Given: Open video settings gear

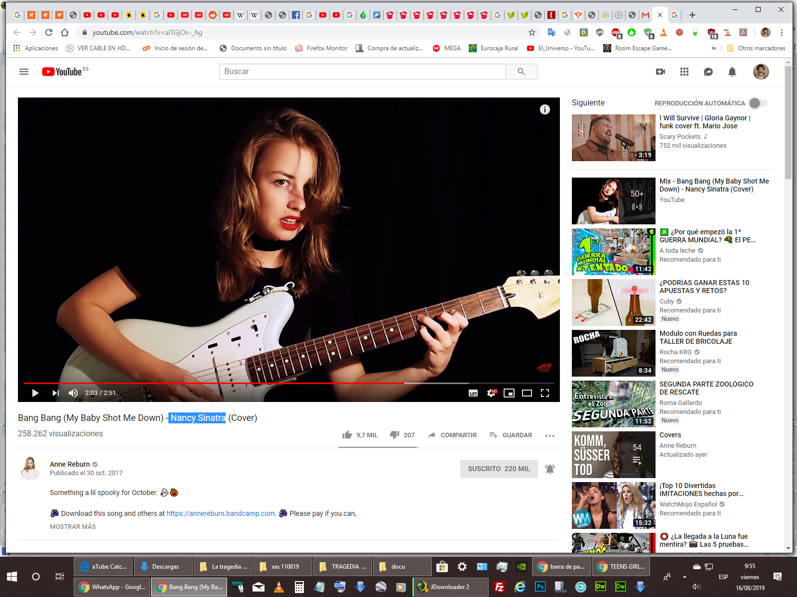Looking at the screenshot, I should (491, 393).
